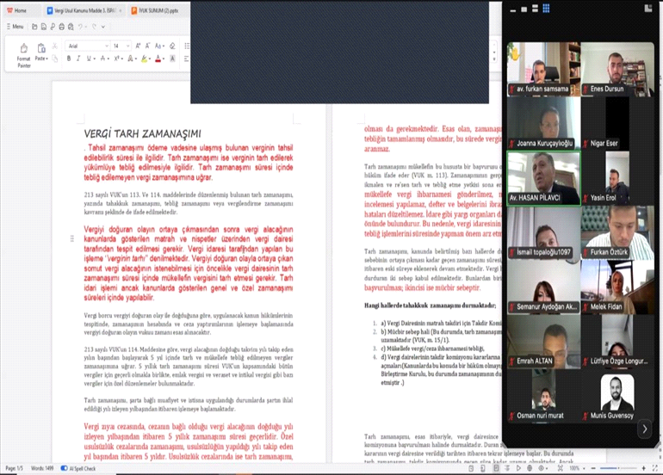Click the Increase font size icon

point(138,46)
